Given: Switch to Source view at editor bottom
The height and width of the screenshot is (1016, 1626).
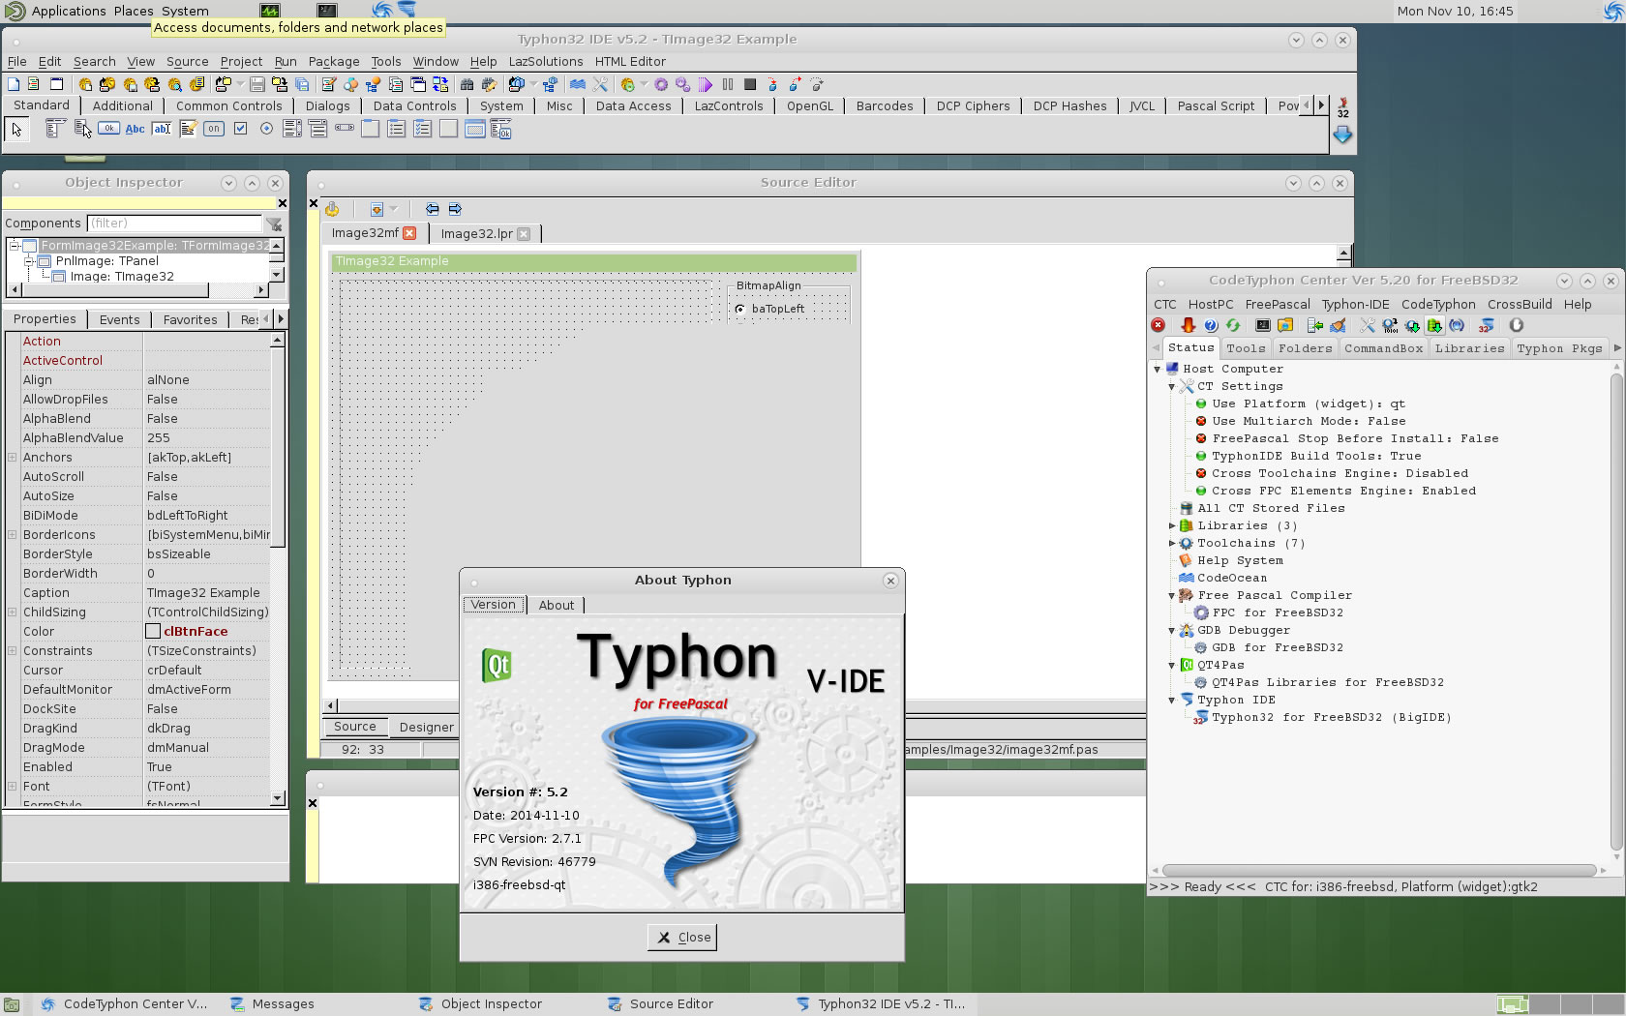Looking at the screenshot, I should pos(354,727).
